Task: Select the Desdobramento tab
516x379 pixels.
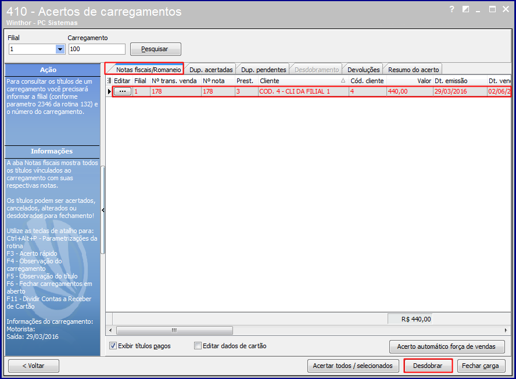Action: tap(316, 70)
